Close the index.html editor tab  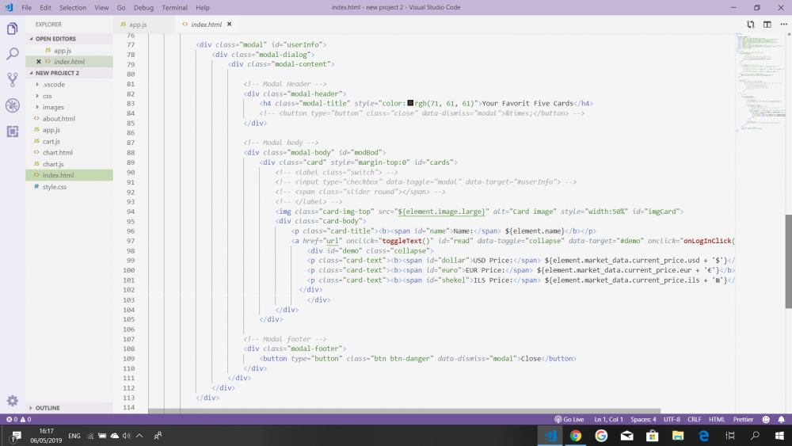point(230,25)
